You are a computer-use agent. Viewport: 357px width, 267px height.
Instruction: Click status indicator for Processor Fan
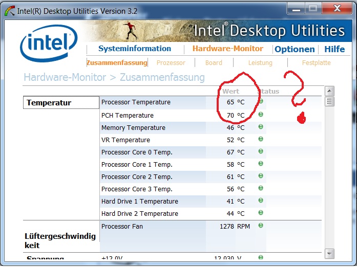point(261,226)
